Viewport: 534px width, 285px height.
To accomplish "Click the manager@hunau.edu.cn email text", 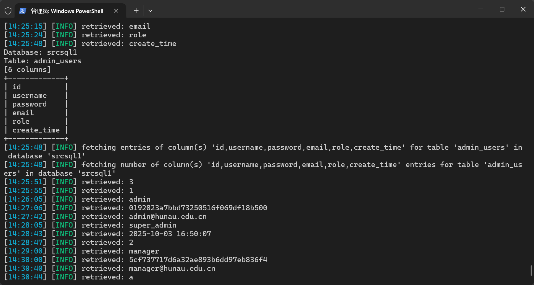I will coord(172,268).
